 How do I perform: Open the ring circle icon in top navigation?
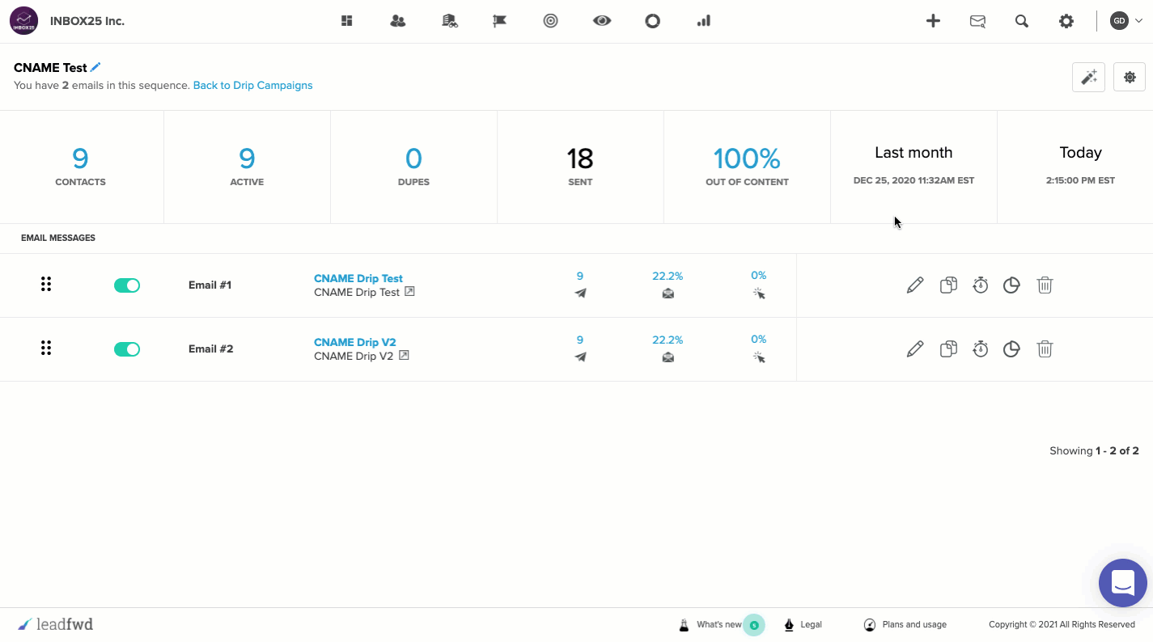point(653,21)
